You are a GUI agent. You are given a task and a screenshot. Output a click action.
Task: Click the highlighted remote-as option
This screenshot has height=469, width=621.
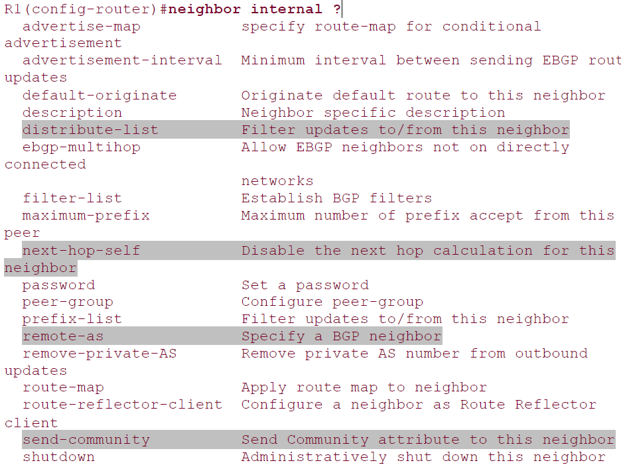[63, 336]
